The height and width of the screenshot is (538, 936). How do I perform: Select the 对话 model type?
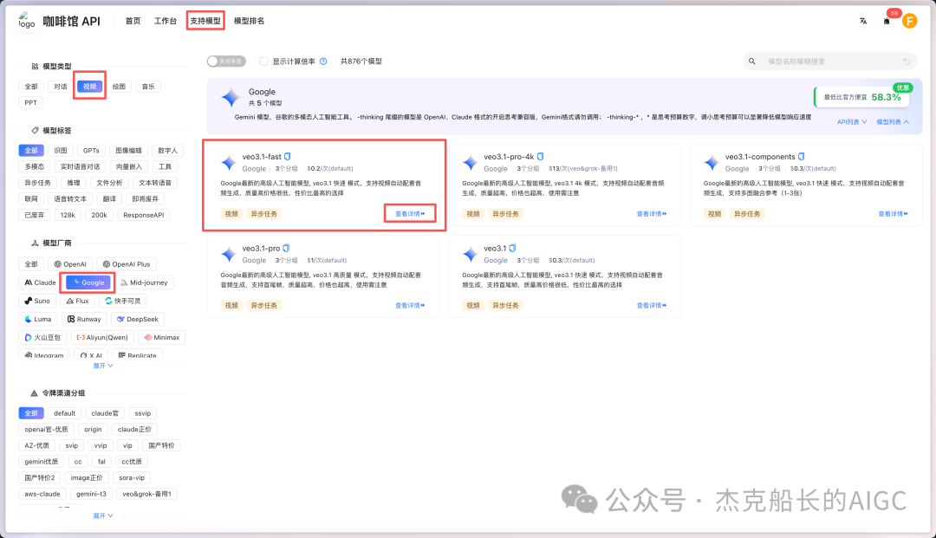tap(61, 87)
